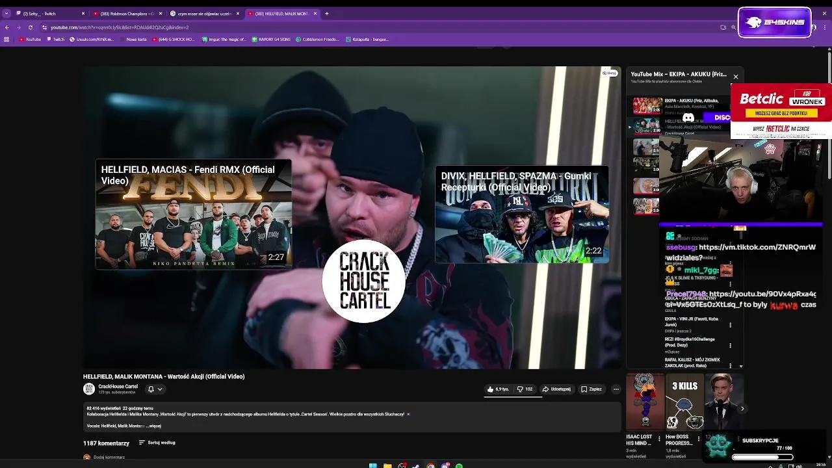
Task: Open the Nowa karta bookmark
Action: [x=134, y=40]
